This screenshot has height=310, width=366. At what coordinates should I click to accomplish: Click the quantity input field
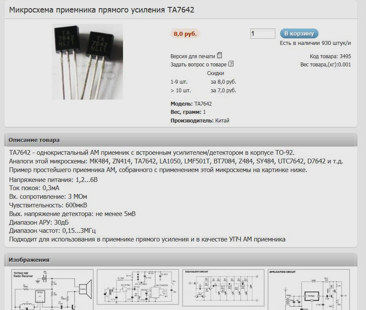click(262, 34)
